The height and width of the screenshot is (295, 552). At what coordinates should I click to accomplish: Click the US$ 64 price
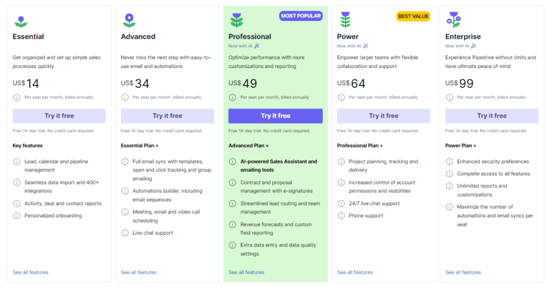click(x=351, y=84)
